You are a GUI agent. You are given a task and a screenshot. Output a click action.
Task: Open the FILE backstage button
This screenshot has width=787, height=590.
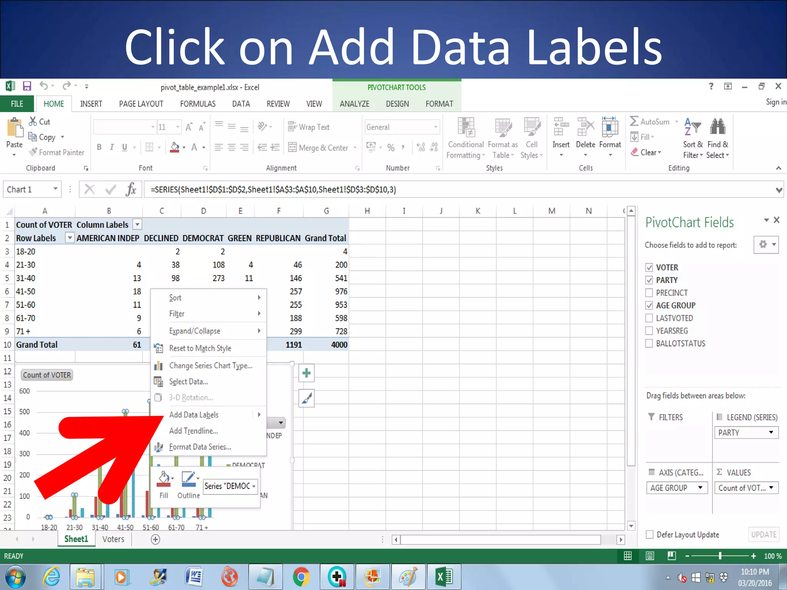[x=17, y=104]
